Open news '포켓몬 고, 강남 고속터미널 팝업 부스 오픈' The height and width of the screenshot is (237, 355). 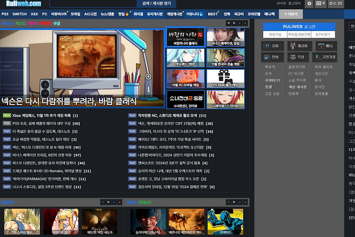tap(169, 179)
